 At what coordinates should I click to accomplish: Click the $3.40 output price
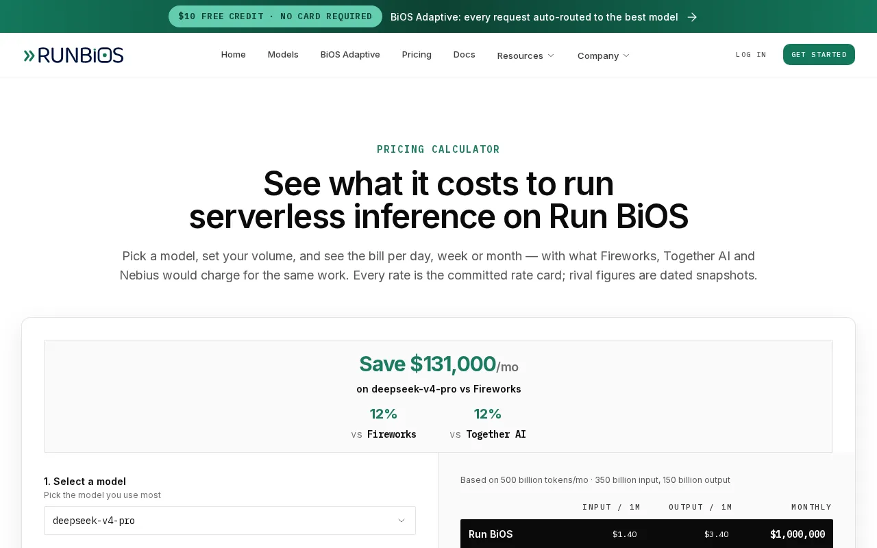716,534
